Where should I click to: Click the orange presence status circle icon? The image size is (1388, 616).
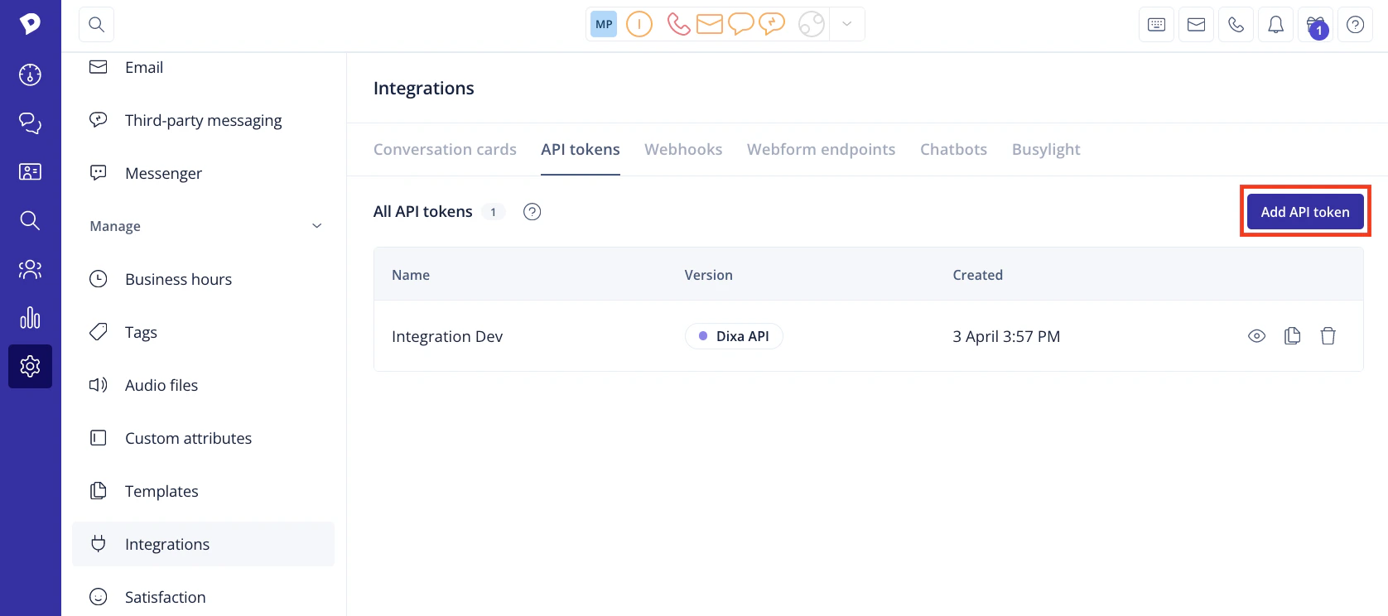click(x=639, y=24)
